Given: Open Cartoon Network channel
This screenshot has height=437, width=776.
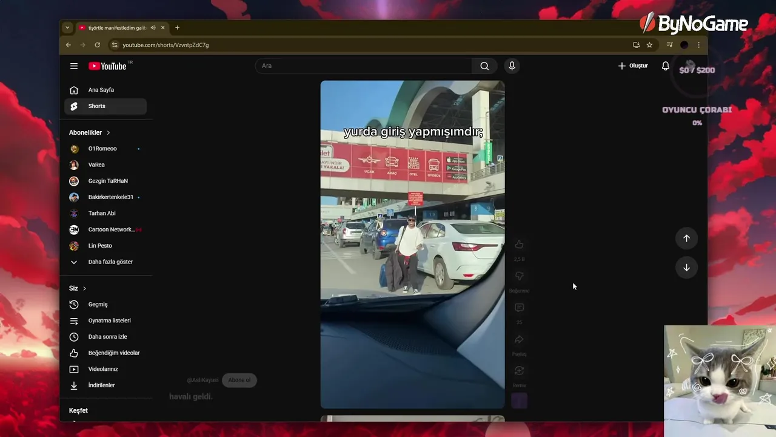Looking at the screenshot, I should coord(105,229).
